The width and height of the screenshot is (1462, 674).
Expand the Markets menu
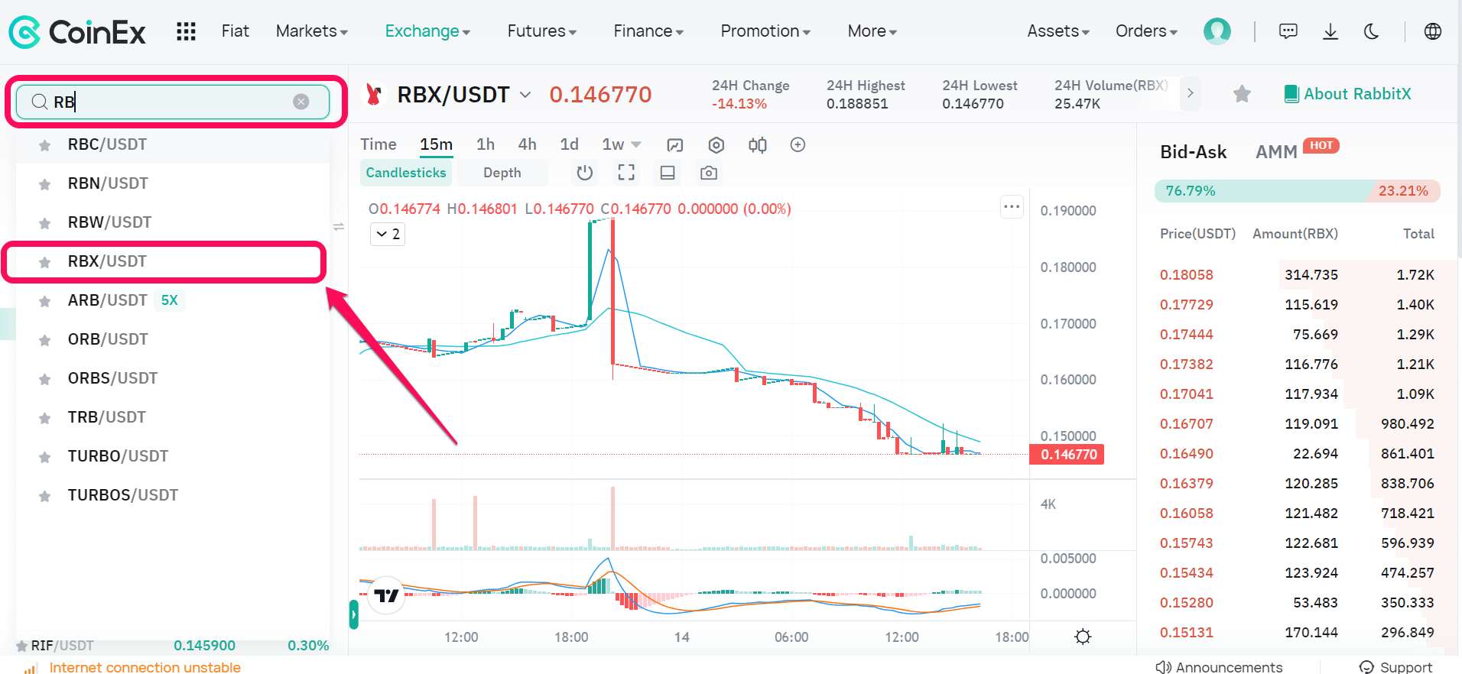tap(312, 31)
